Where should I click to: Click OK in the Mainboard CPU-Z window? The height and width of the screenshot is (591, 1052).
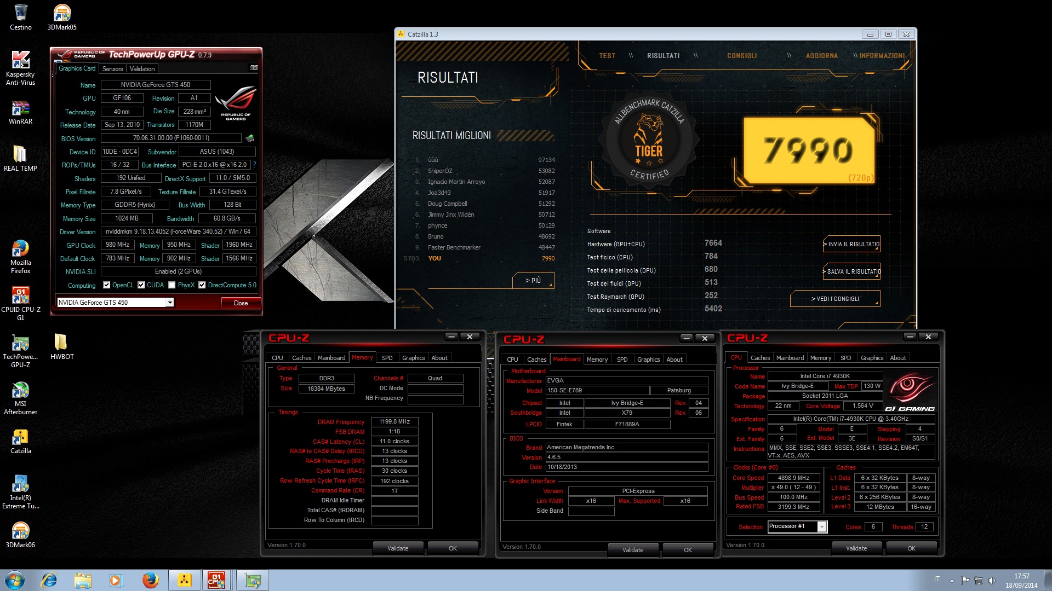(688, 550)
